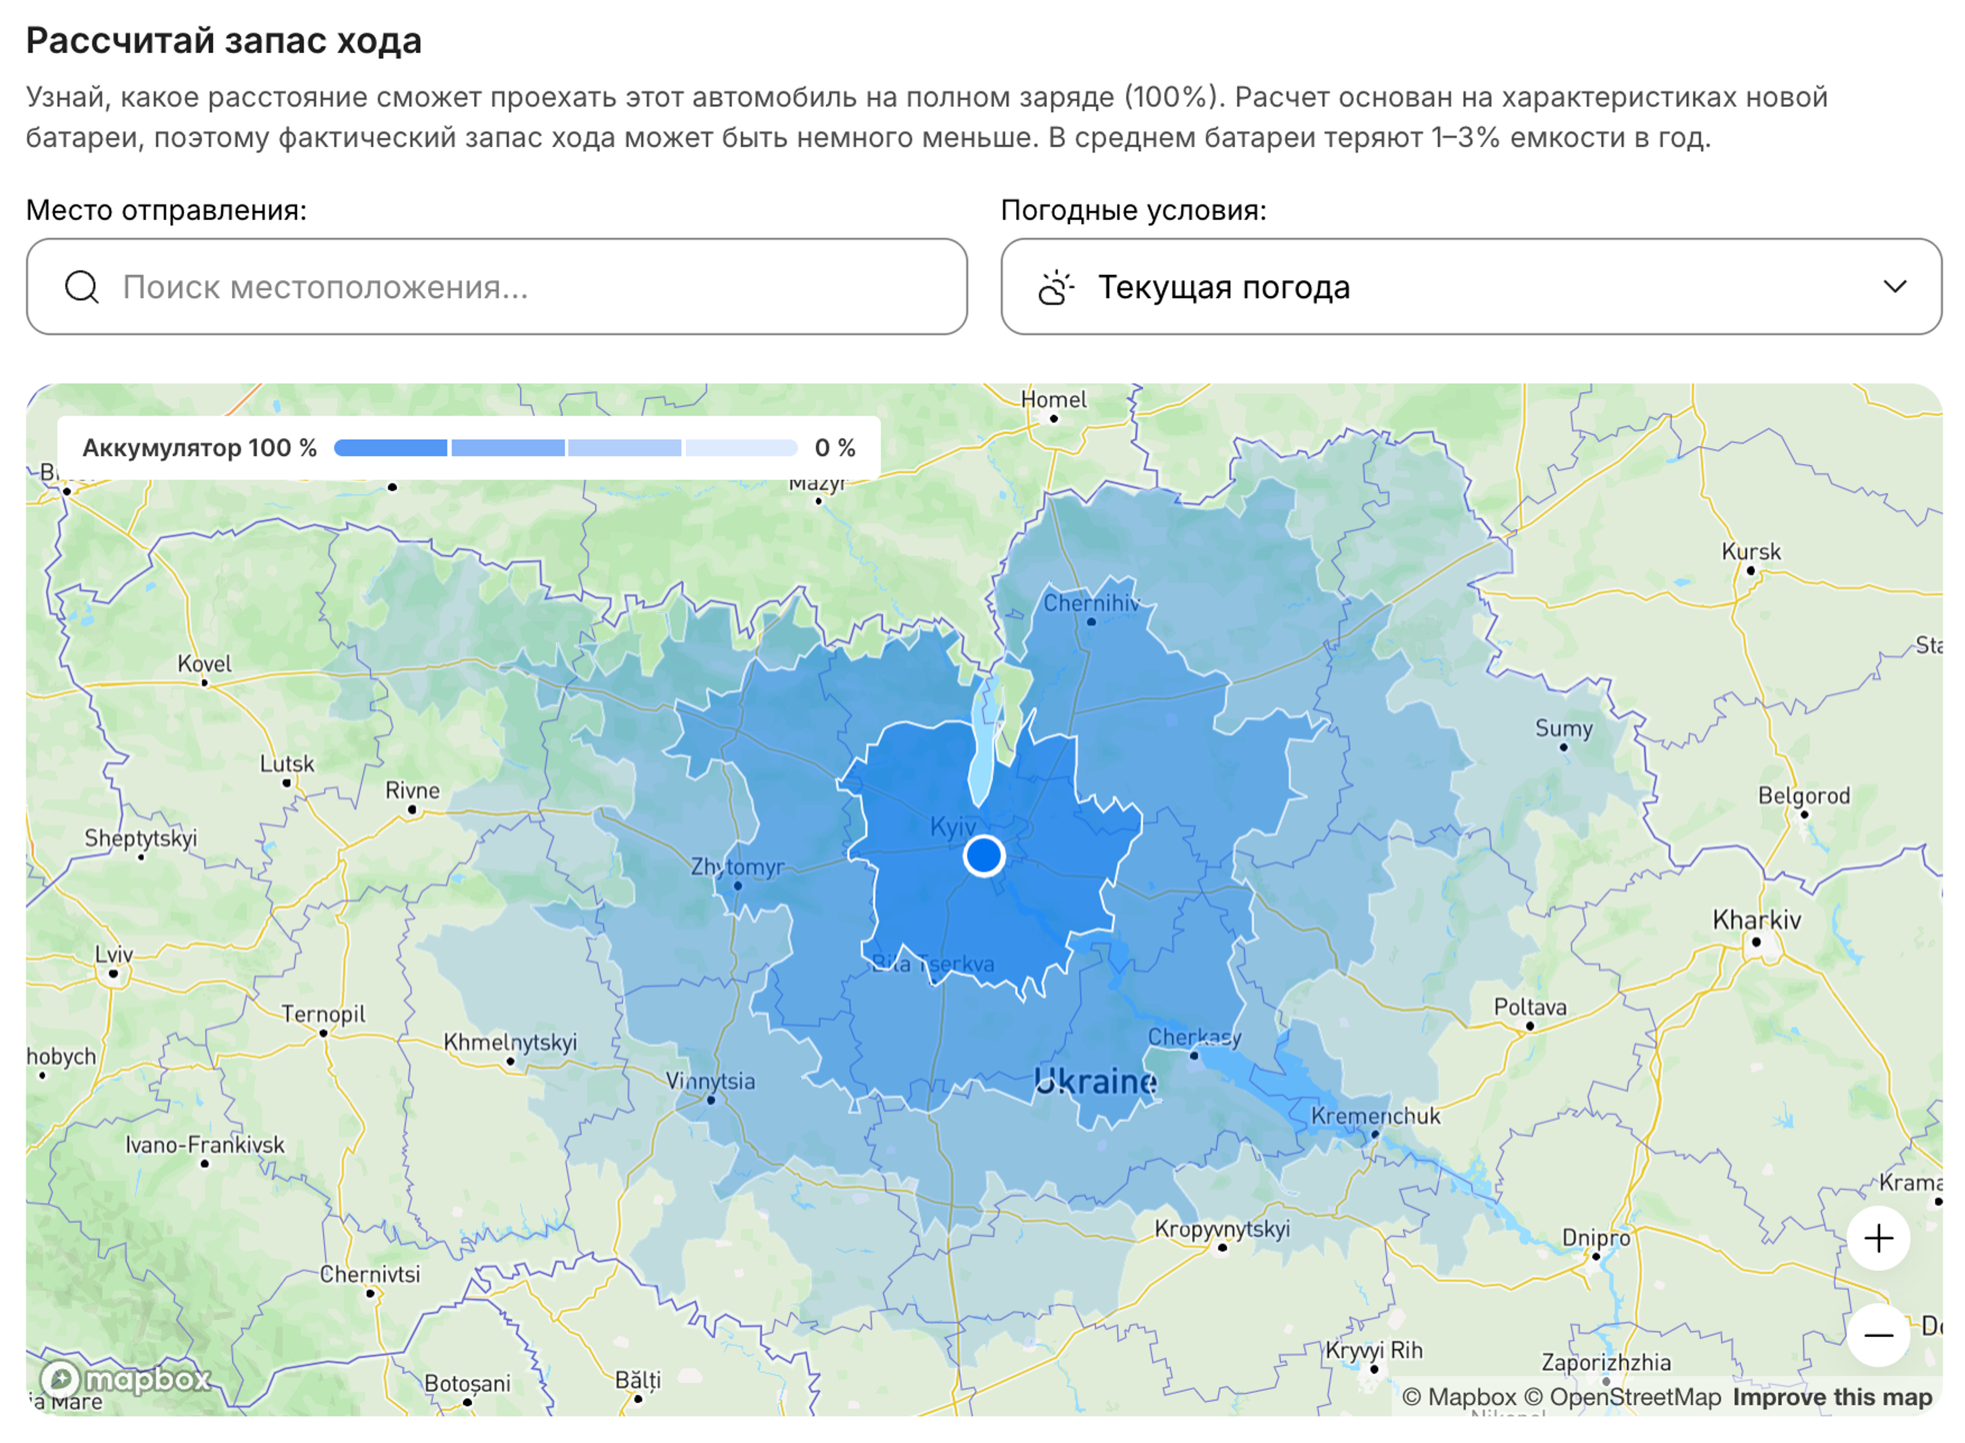The image size is (1965, 1443).
Task: Click the Kovel city label
Action: (x=204, y=664)
